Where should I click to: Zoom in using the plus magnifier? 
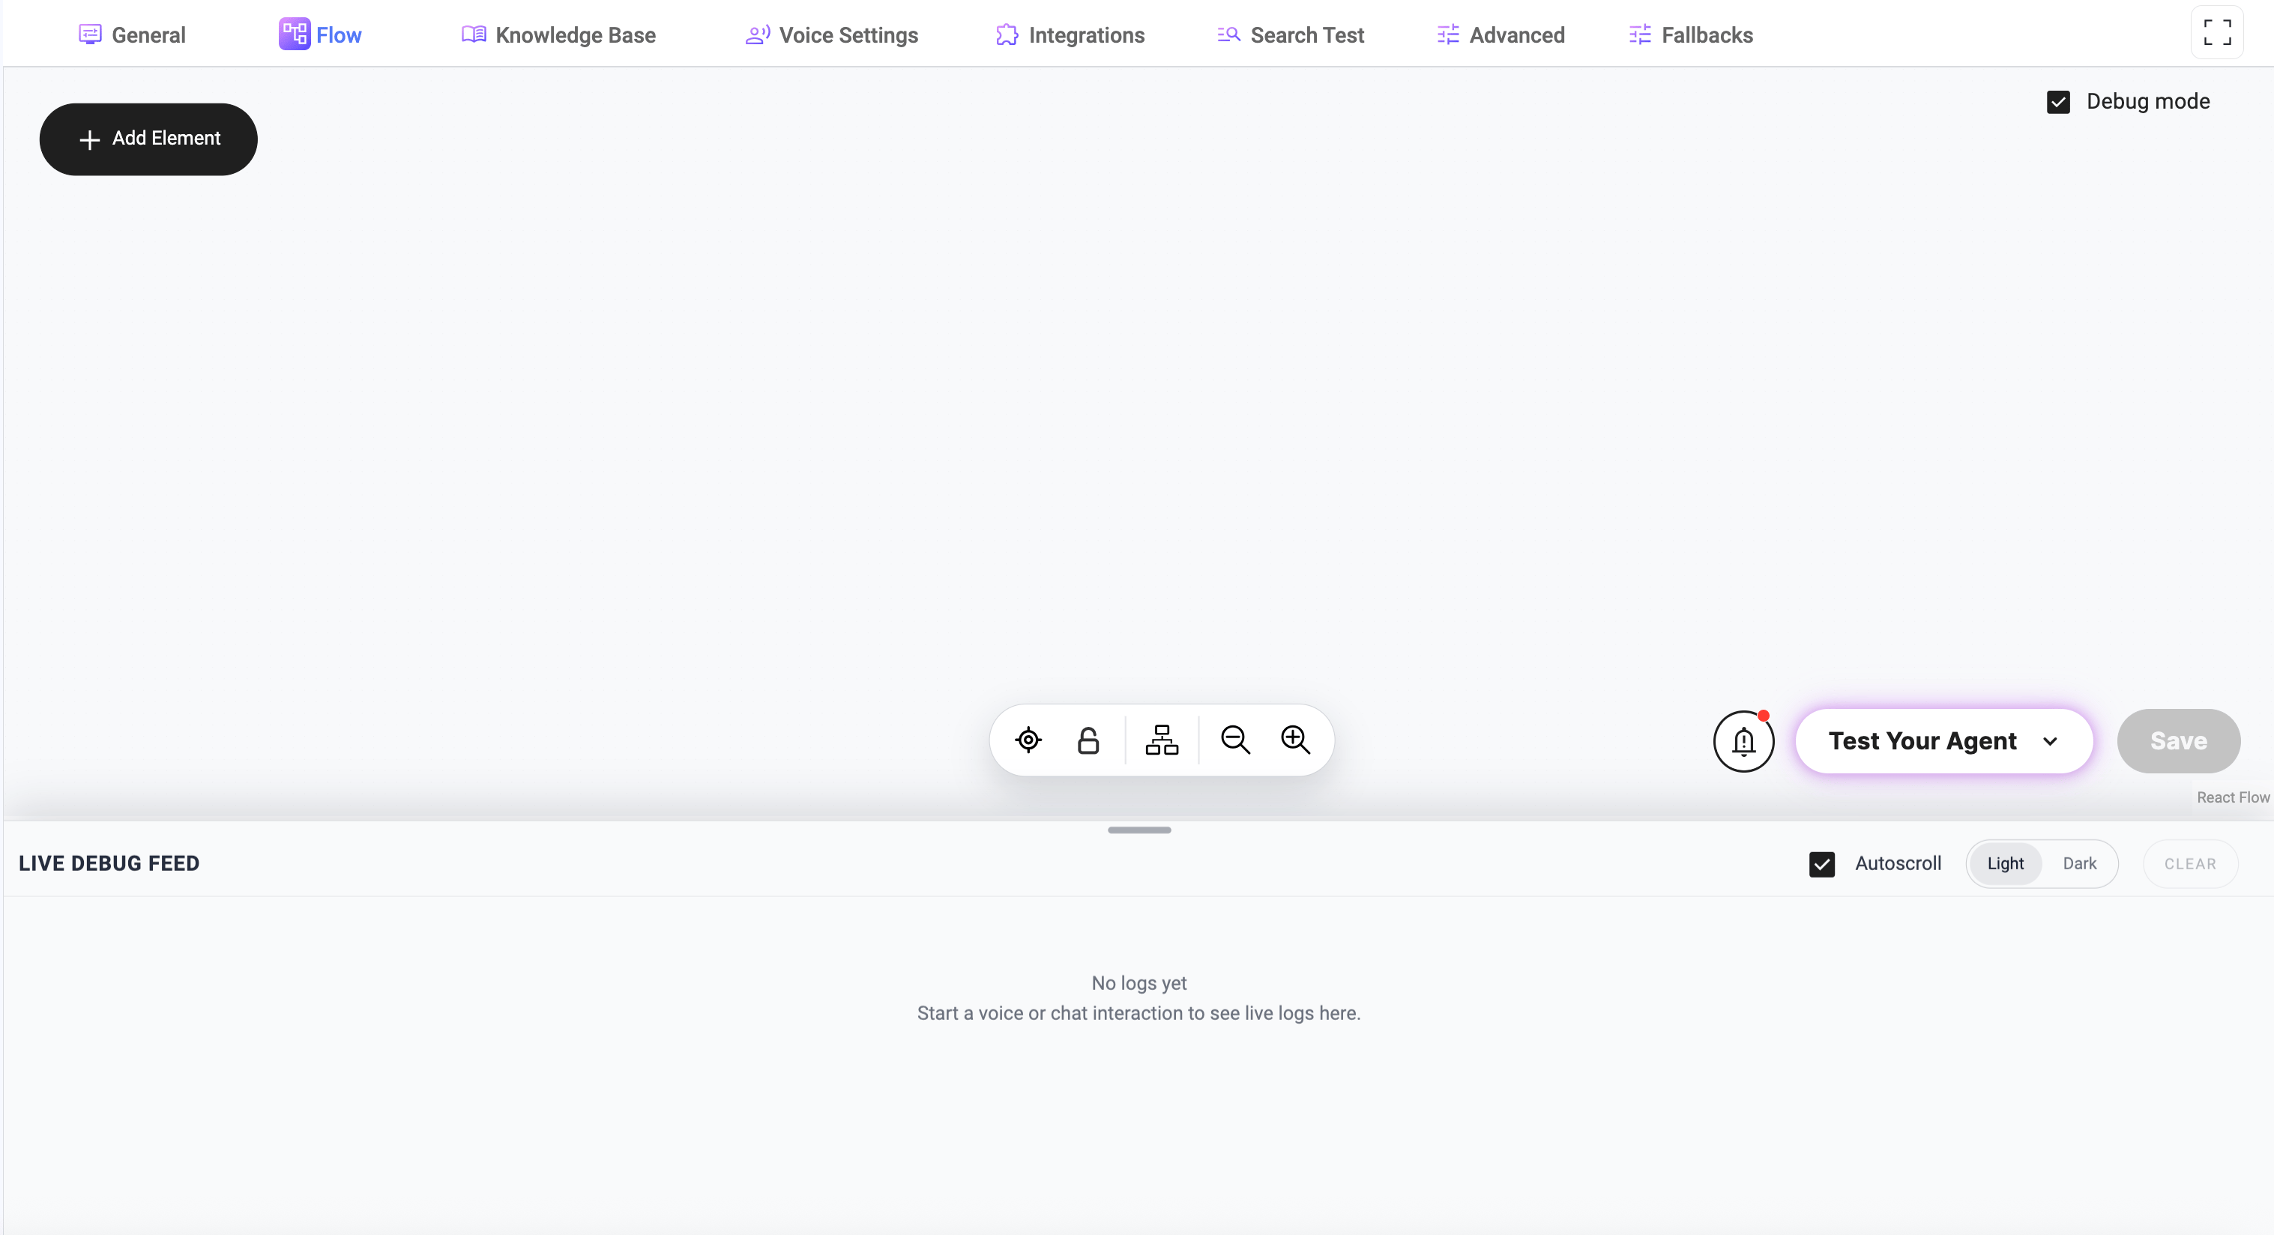[x=1295, y=740]
